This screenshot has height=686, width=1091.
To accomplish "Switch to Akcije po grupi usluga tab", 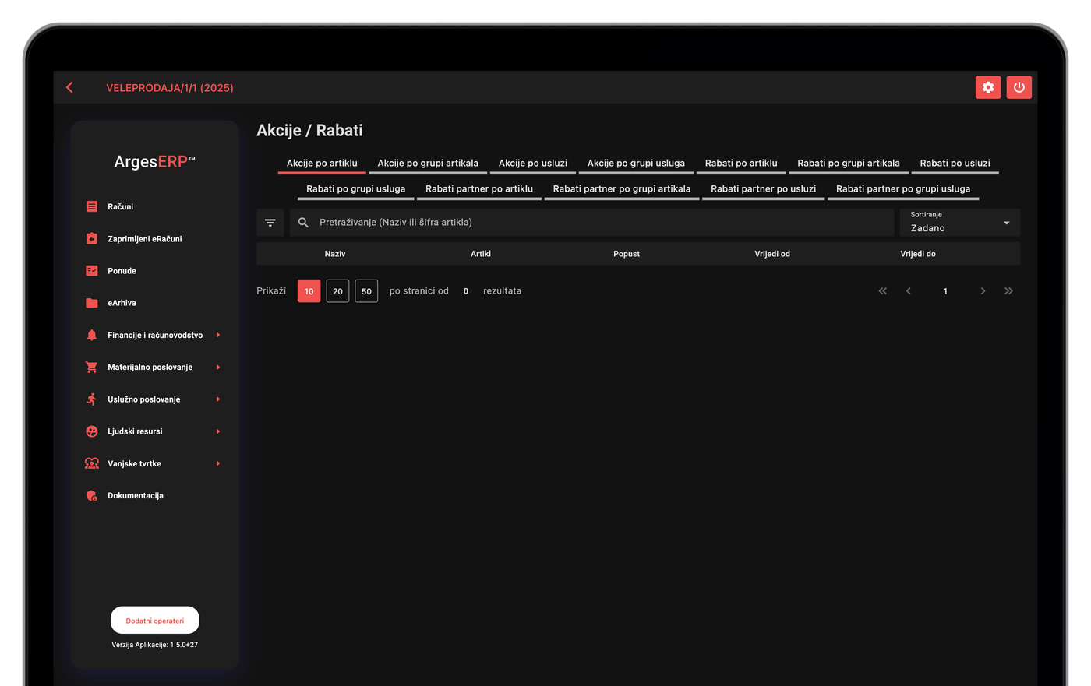I will (x=636, y=163).
